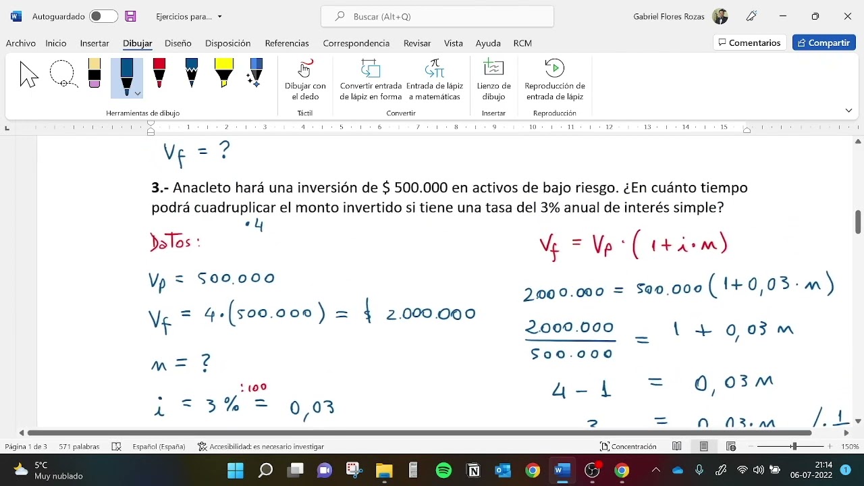
Task: Click the zoom slider handle
Action: coord(794,446)
